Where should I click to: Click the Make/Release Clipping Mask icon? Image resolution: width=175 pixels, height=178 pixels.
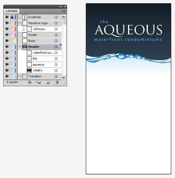(x=30, y=82)
